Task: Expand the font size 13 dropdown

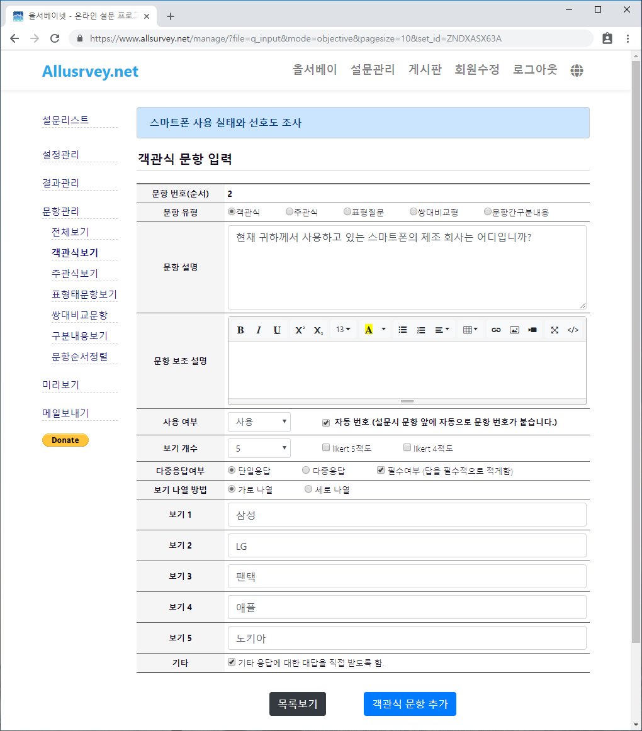Action: pos(343,330)
